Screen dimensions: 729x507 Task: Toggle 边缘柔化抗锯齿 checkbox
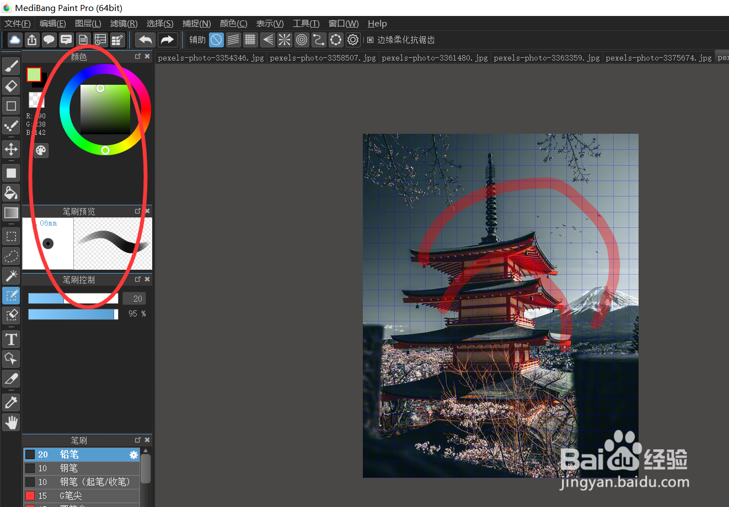click(x=371, y=40)
